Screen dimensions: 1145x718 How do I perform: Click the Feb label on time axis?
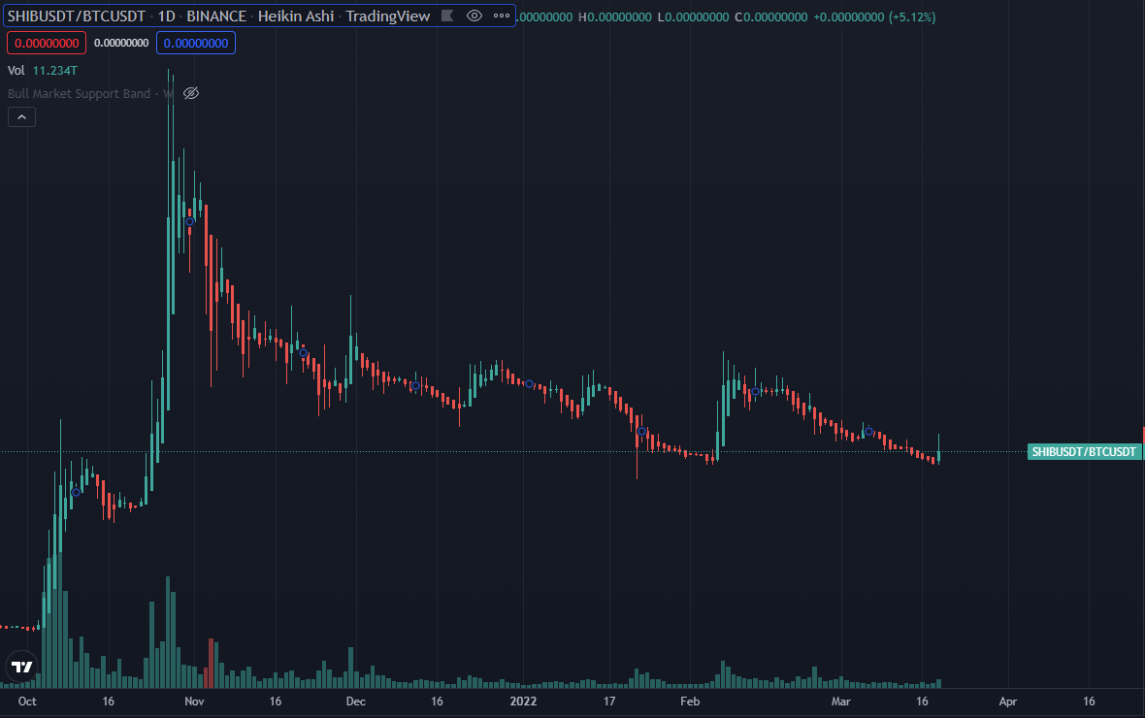point(690,702)
